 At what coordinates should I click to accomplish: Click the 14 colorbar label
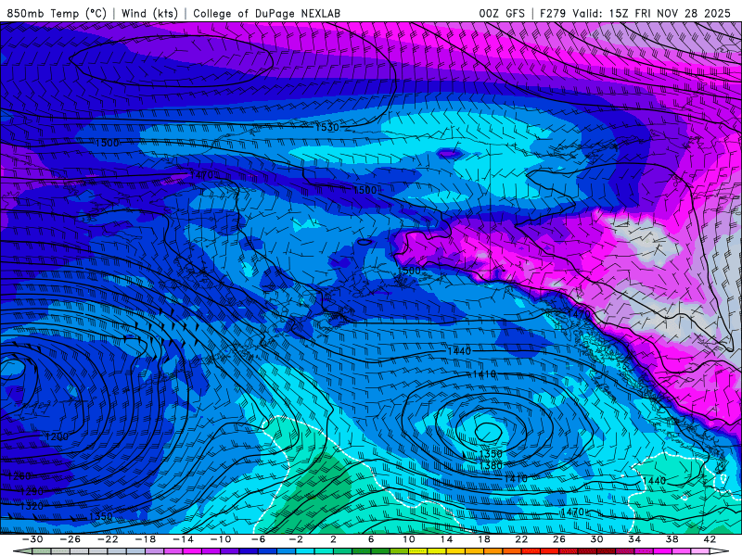446,539
